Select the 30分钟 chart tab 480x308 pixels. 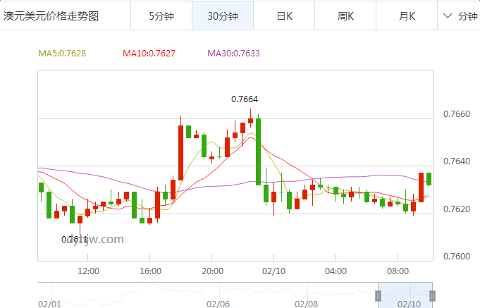[223, 16]
